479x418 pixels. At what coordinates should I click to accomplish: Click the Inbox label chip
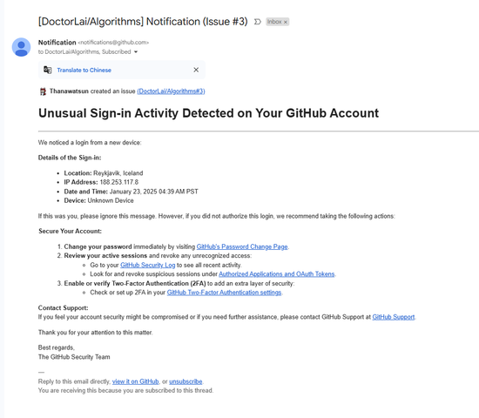(277, 22)
